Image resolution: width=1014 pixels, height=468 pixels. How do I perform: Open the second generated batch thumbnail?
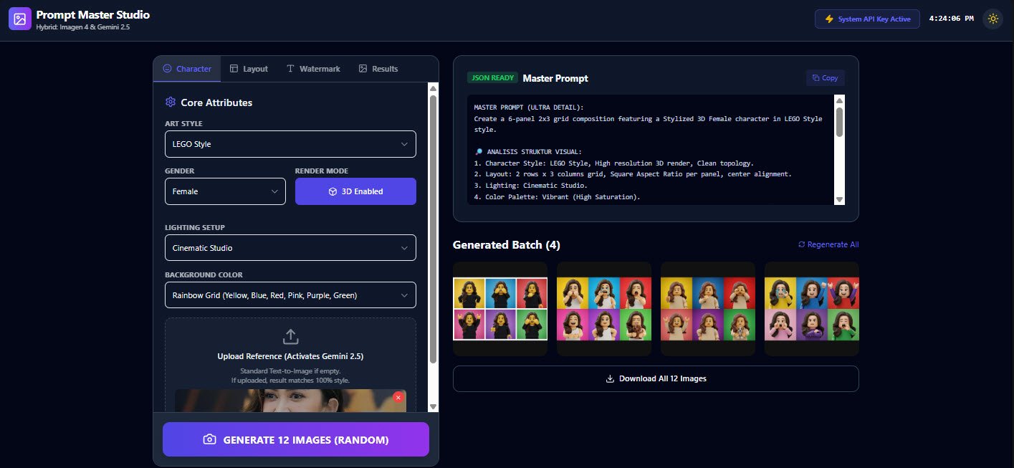604,308
